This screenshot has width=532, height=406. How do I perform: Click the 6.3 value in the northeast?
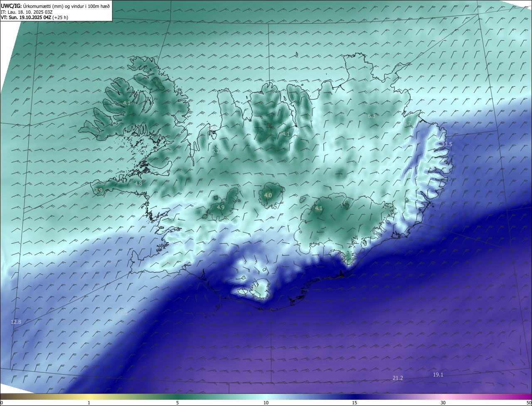pos(372,116)
